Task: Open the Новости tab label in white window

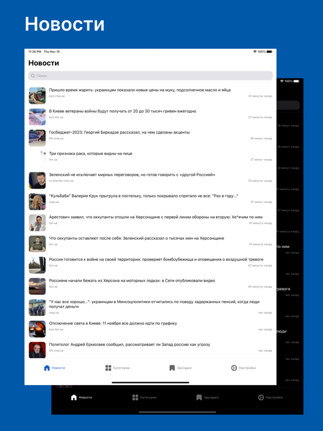Action: coord(58,368)
